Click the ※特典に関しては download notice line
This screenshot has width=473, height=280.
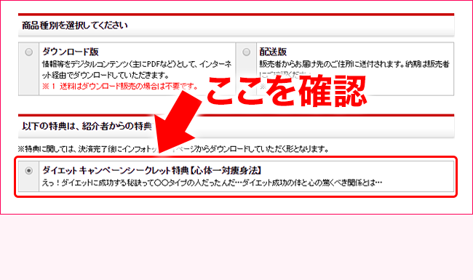(173, 149)
